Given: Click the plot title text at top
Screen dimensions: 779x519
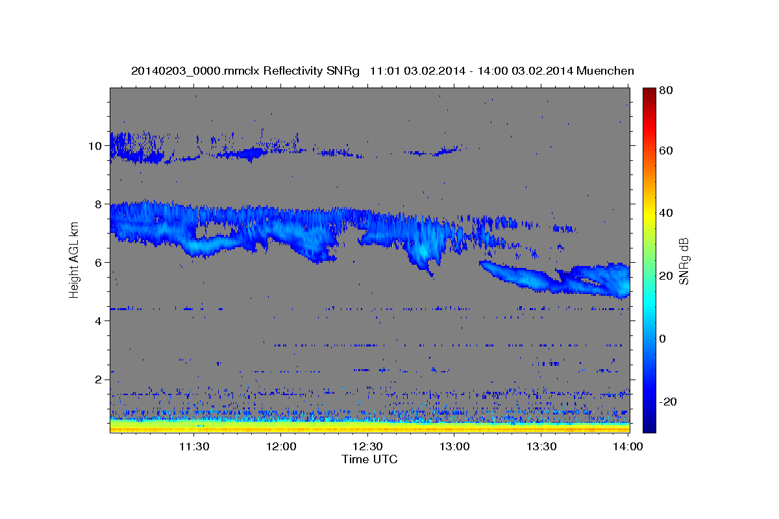Looking at the screenshot, I should point(382,71).
